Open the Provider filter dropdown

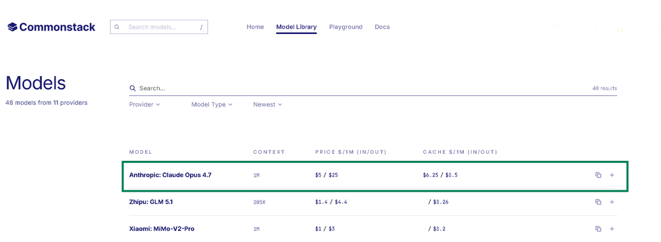[144, 104]
